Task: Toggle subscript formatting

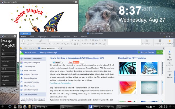Action: click(x=65, y=44)
